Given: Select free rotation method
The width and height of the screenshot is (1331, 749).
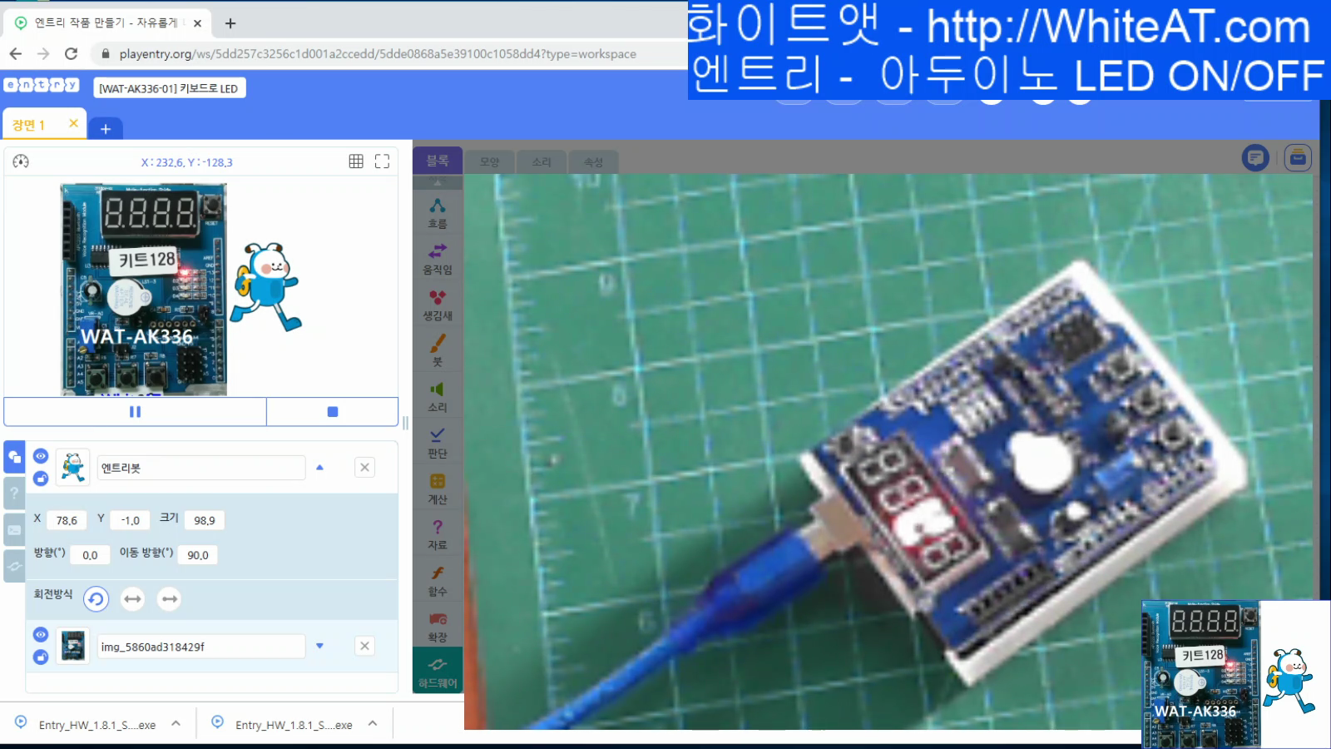Looking at the screenshot, I should [96, 598].
